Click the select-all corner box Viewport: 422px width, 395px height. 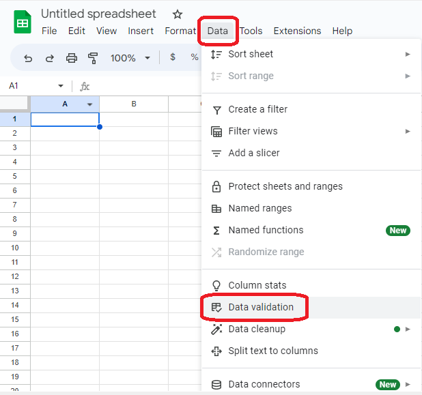point(14,104)
